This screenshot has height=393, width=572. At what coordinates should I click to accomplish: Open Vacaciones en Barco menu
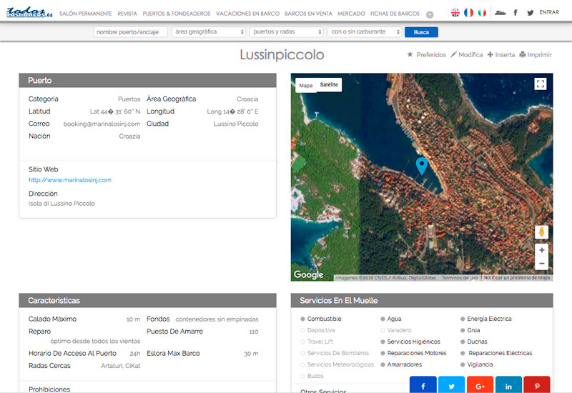(x=247, y=14)
